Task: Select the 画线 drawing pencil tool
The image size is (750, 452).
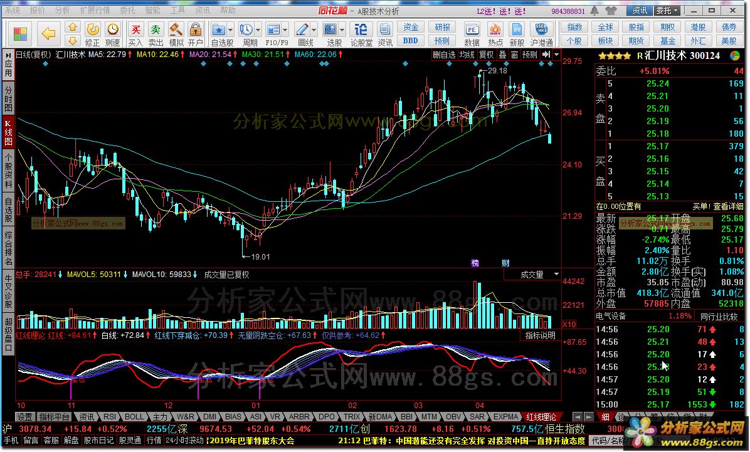Action: click(302, 30)
